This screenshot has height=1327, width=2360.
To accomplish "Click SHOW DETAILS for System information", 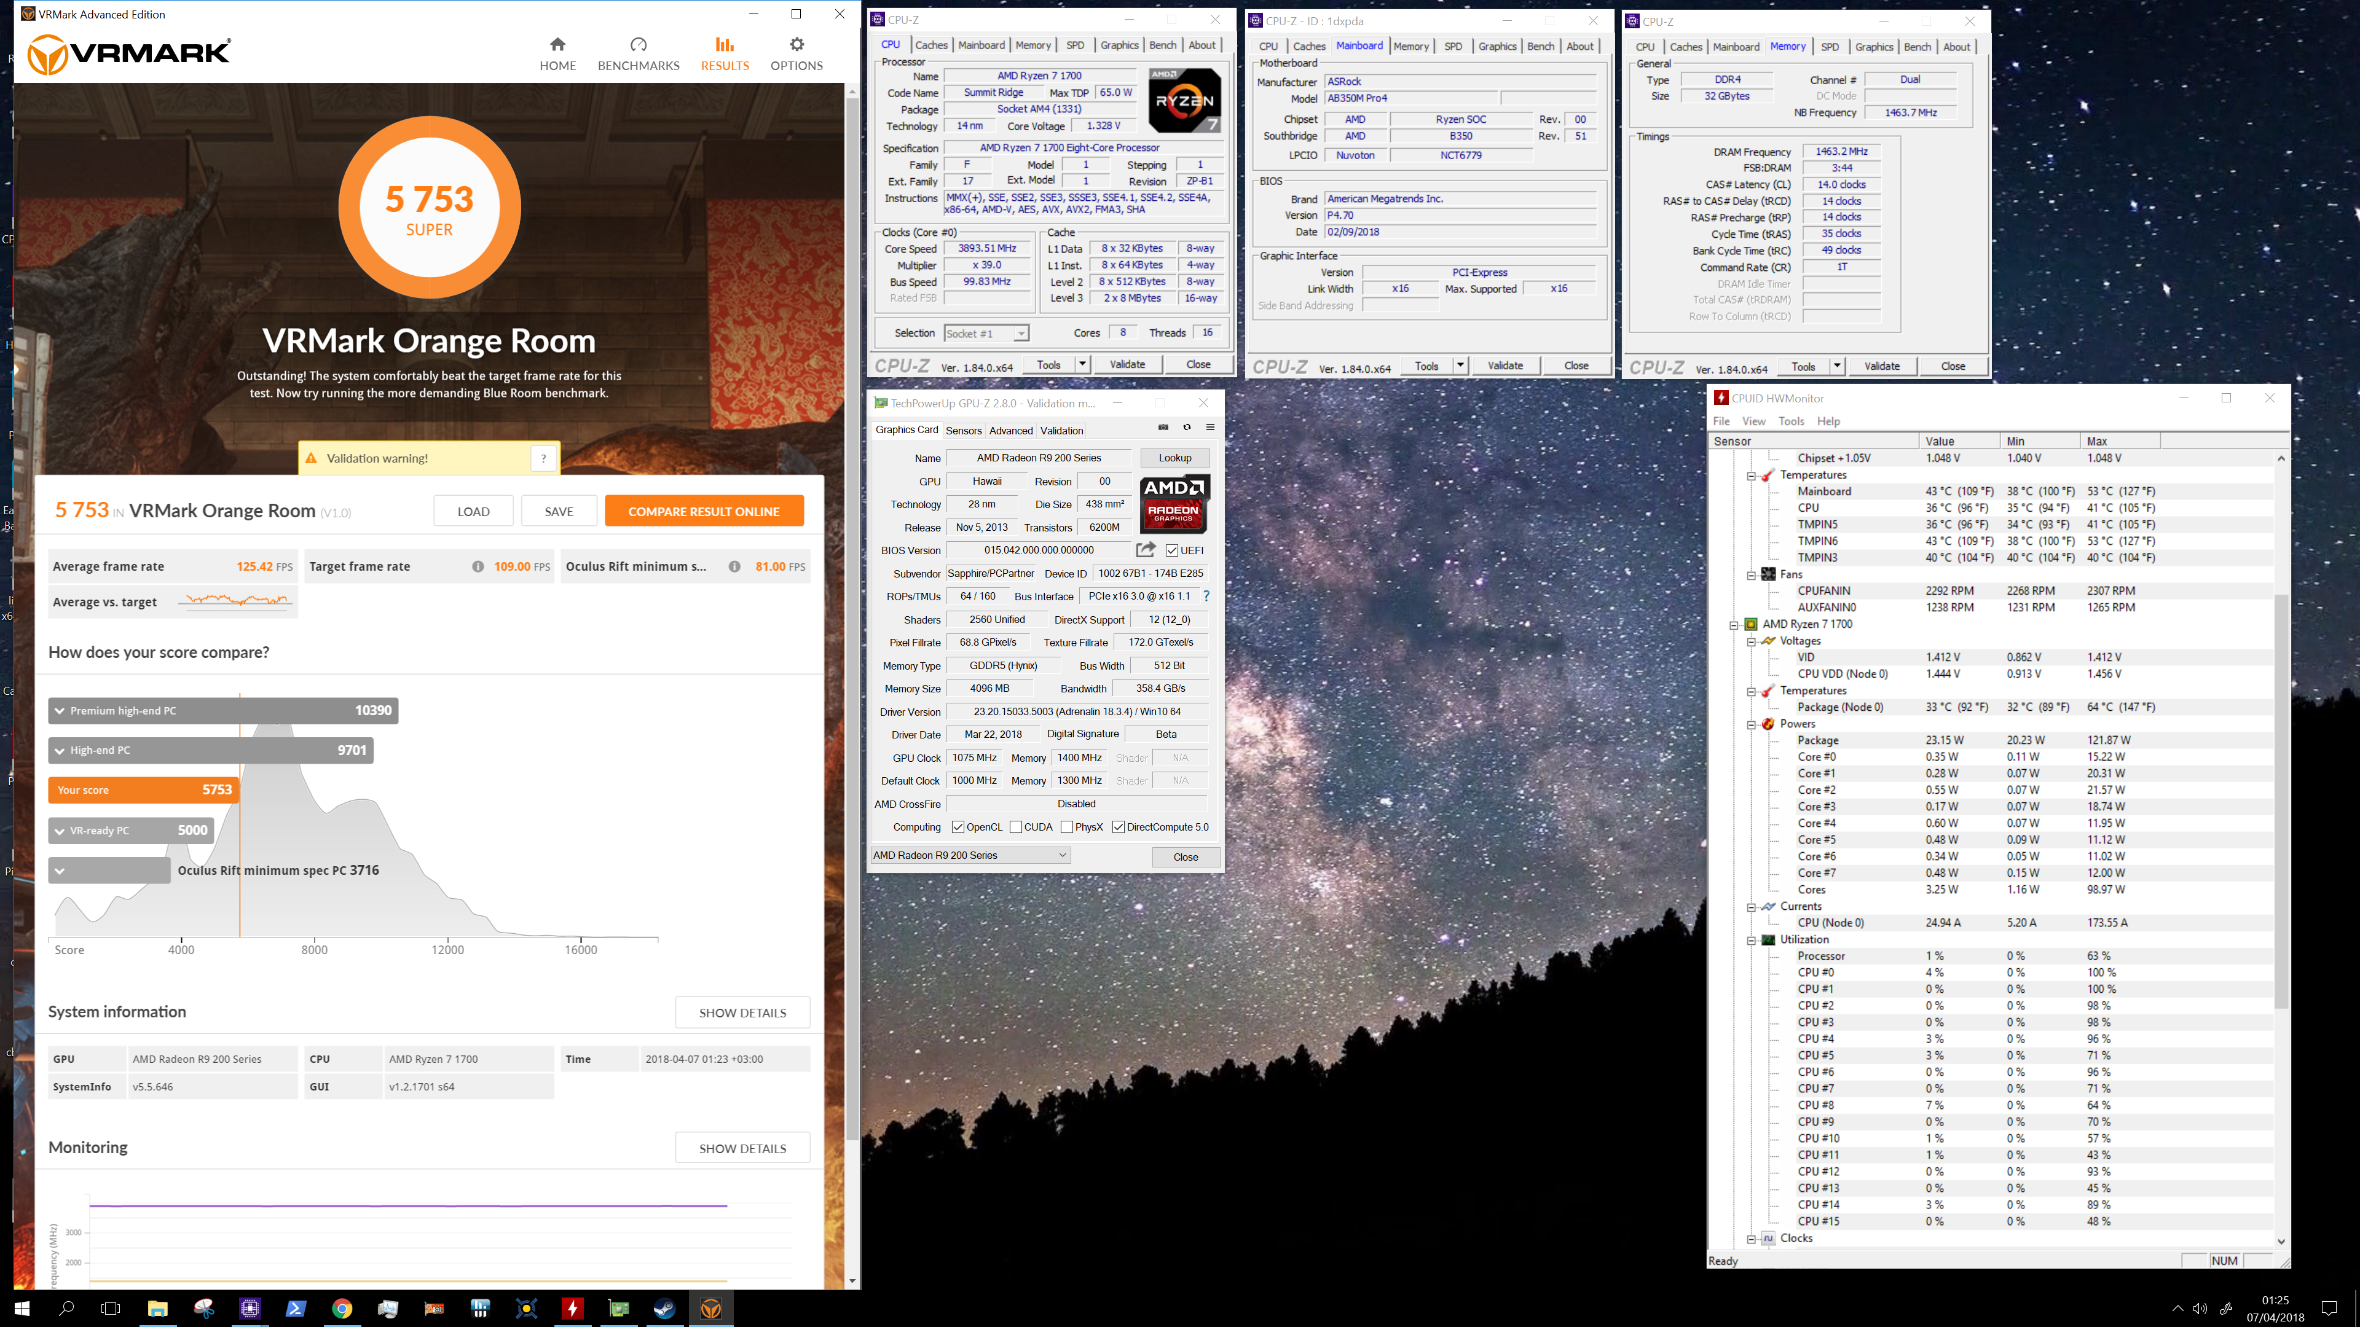I will pyautogui.click(x=742, y=1012).
